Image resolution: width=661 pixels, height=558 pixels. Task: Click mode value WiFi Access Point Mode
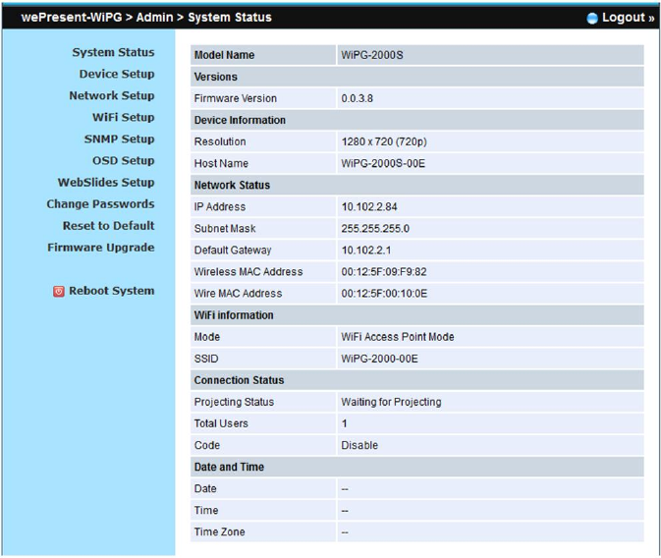coord(398,337)
